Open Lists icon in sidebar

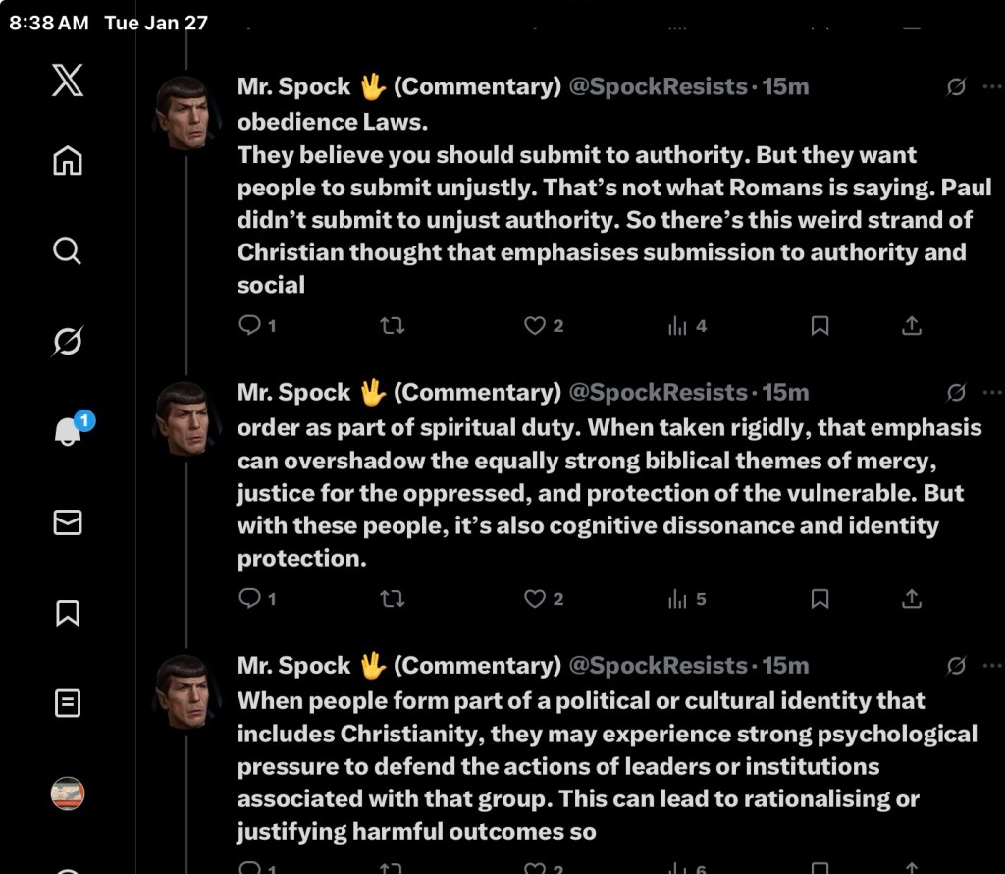tap(67, 703)
